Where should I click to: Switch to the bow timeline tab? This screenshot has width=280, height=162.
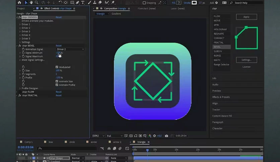tap(51, 142)
